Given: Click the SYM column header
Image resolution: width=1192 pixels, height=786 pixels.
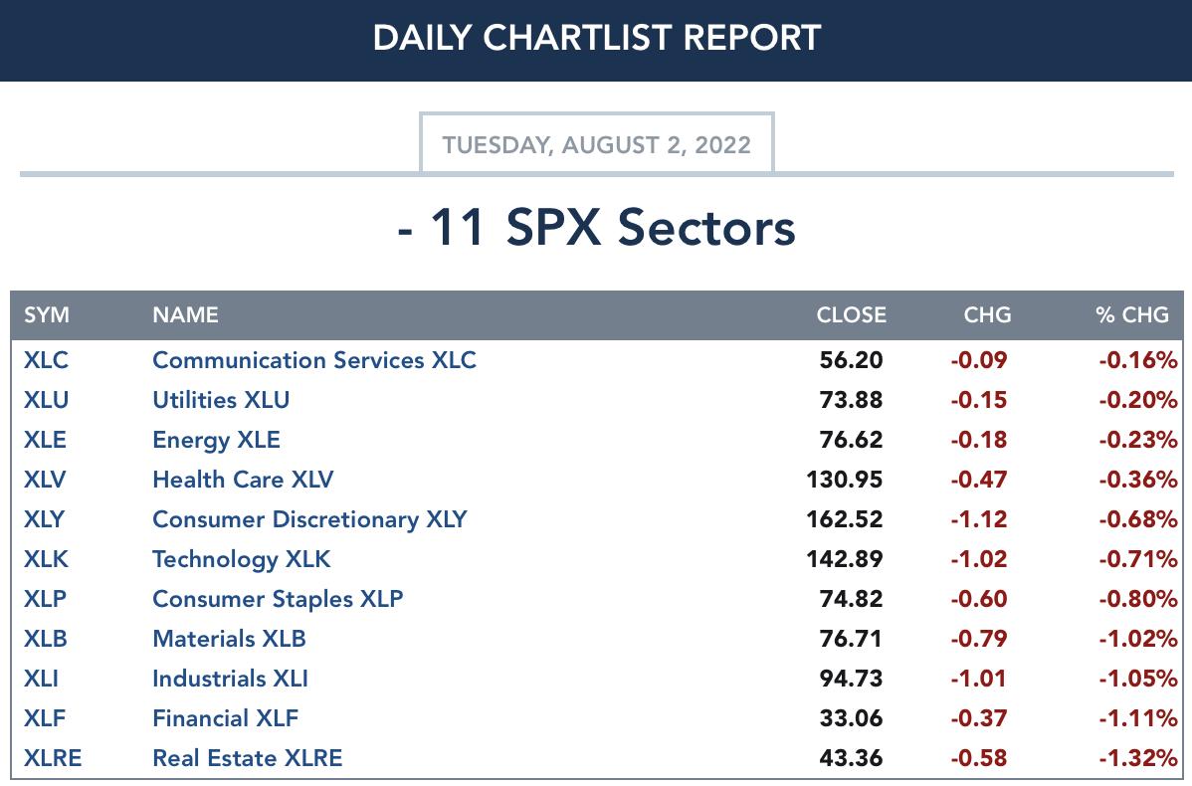Looking at the screenshot, I should pos(47,314).
